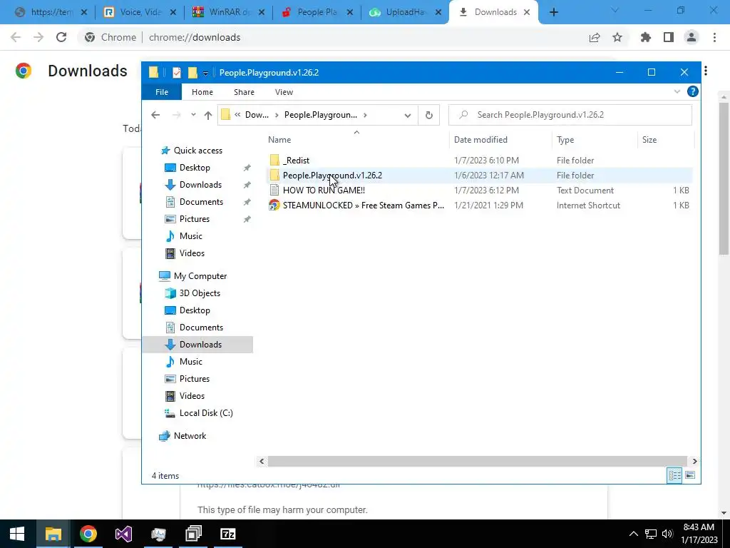Open Chrome extensions puzzle icon
The width and height of the screenshot is (730, 548).
[645, 37]
